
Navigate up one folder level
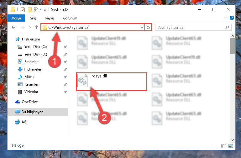point(36,27)
